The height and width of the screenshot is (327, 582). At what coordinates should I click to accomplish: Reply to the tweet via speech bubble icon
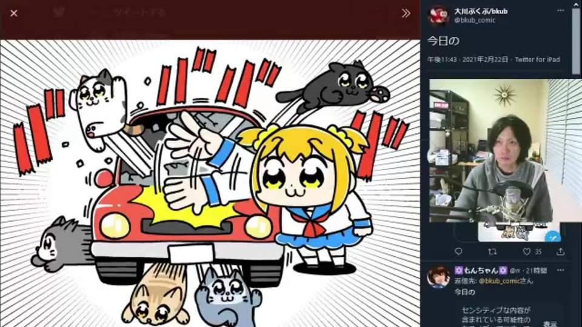[x=458, y=251]
